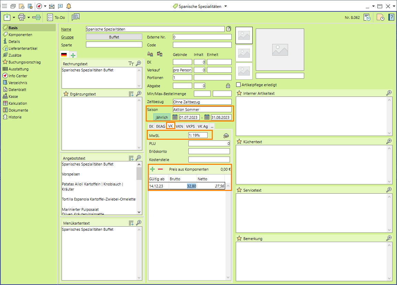Open the hamburger menu in title bar

click(x=4, y=6)
